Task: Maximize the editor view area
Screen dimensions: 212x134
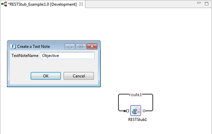Action: (x=207, y=4)
